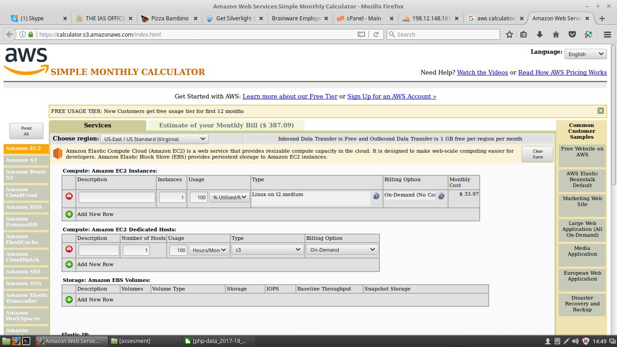Bookmark this page star icon
Viewport: 617px width, 347px height.
tap(509, 34)
